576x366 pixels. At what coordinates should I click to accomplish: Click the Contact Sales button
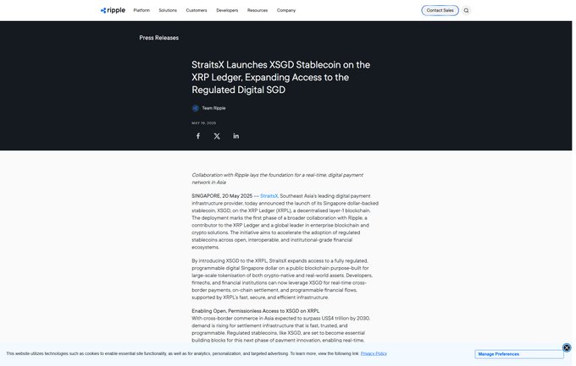440,10
